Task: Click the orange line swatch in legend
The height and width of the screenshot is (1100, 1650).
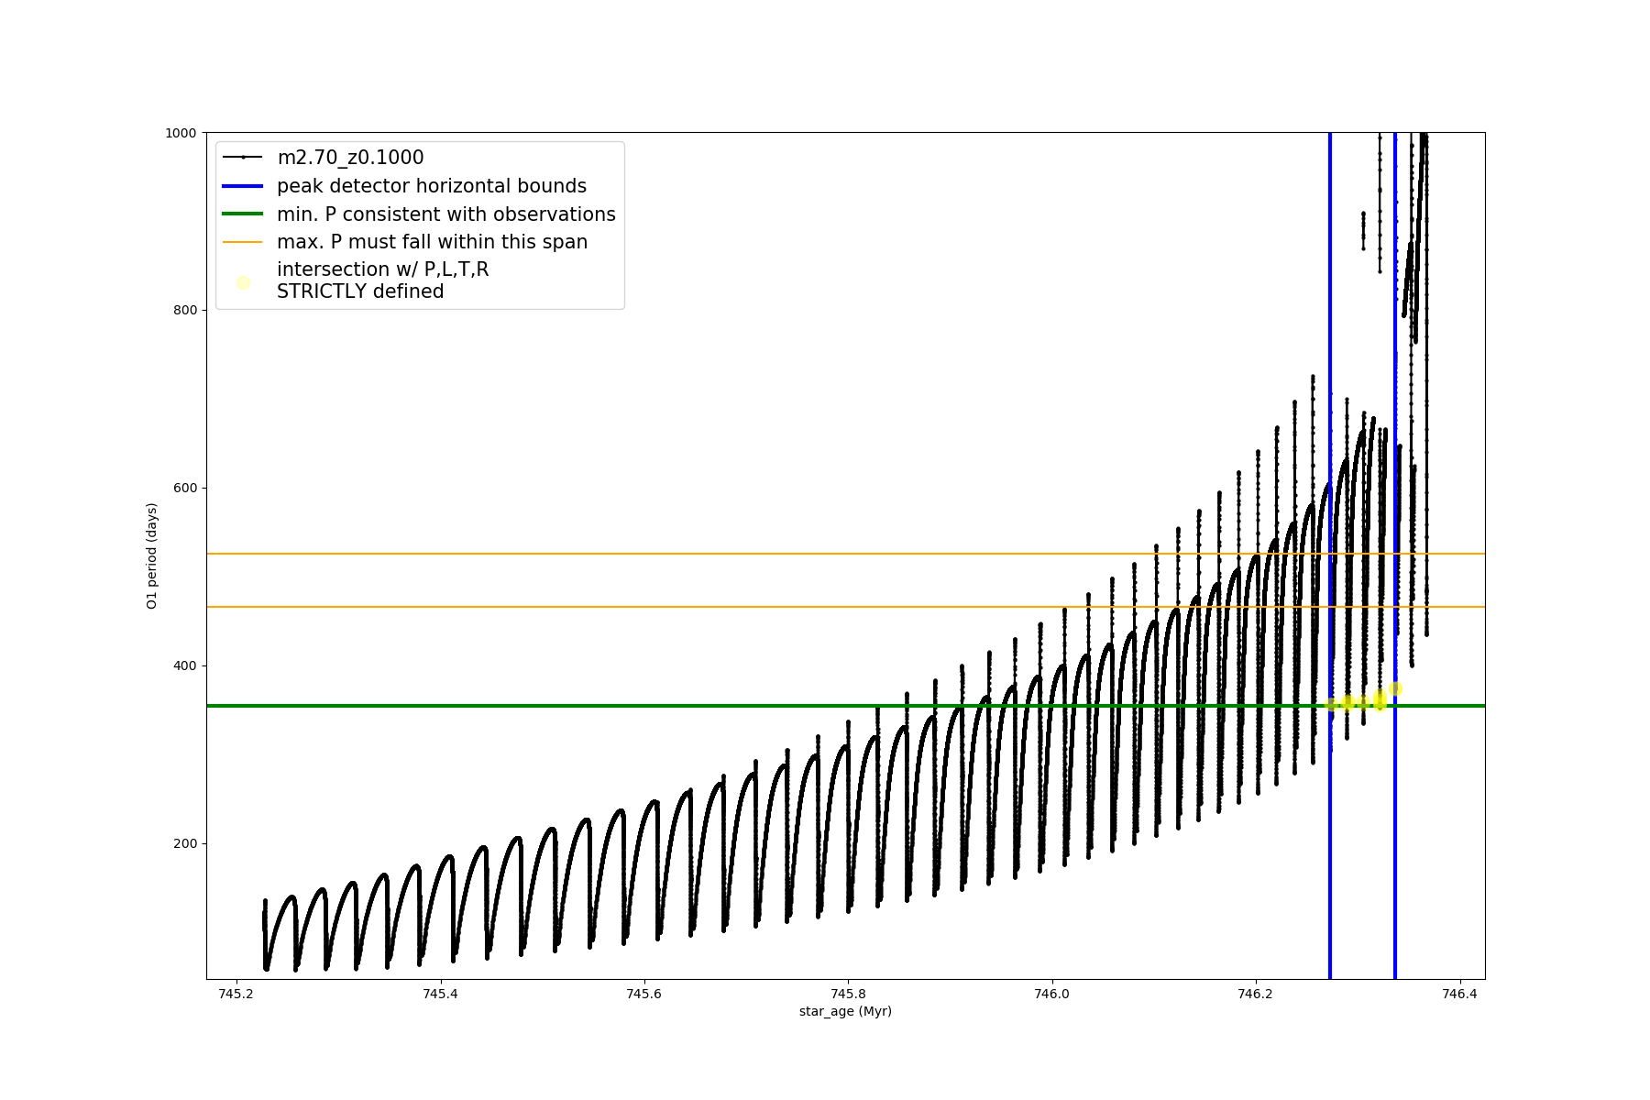Action: click(x=243, y=242)
